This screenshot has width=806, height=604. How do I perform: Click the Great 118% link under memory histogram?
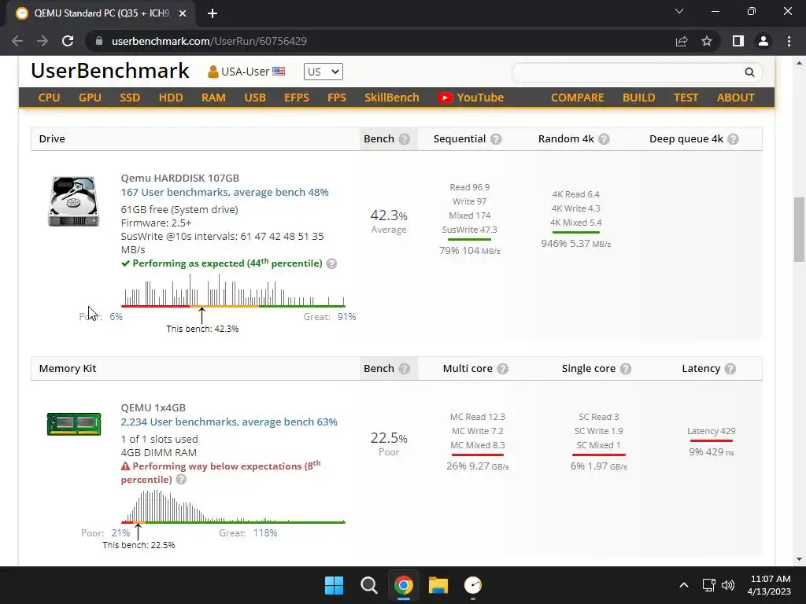coord(265,533)
